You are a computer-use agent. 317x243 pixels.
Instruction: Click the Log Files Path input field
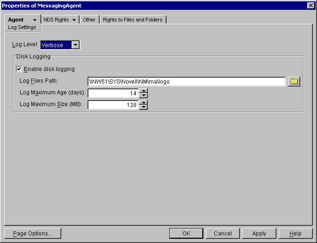(187, 82)
